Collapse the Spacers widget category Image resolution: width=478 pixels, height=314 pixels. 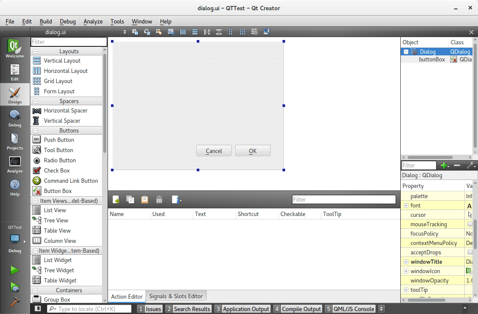35,101
